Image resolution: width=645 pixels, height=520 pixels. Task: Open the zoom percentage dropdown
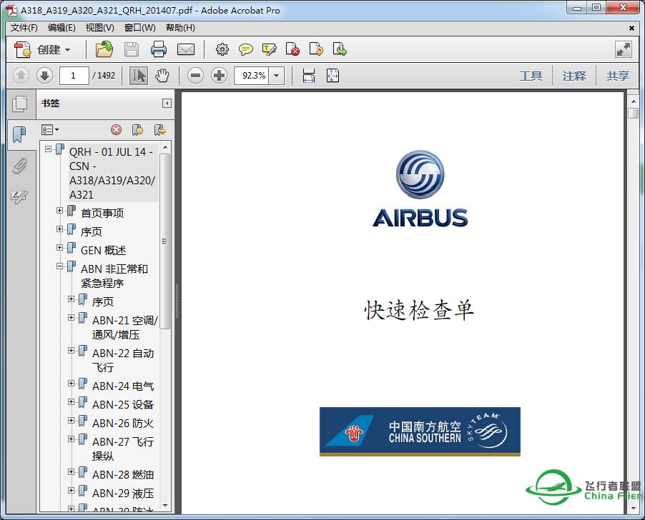pos(276,76)
